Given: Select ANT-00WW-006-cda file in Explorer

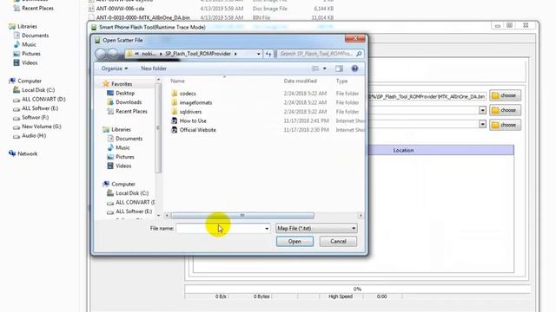Looking at the screenshot, I should tap(120, 9).
